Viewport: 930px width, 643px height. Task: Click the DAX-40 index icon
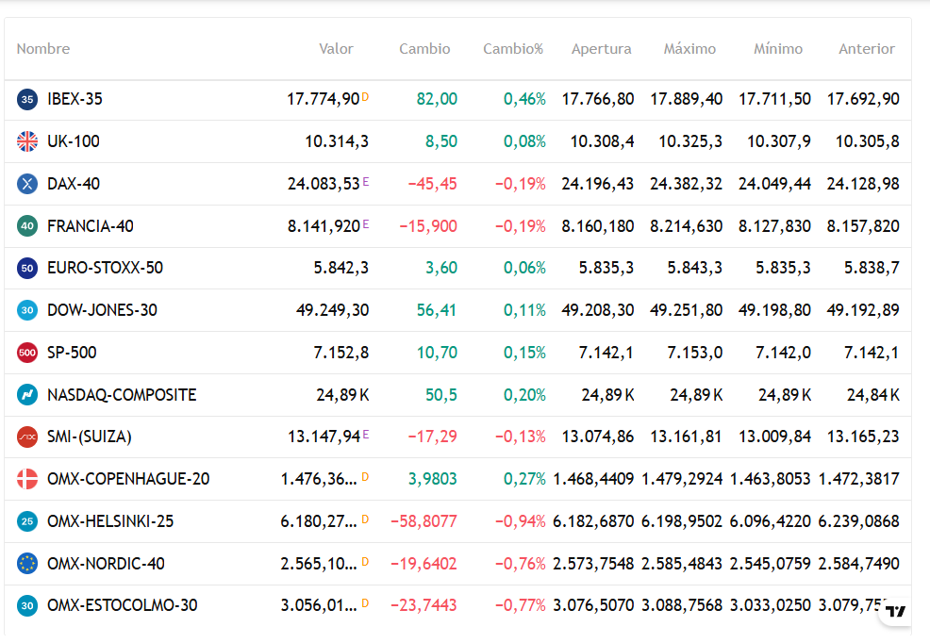coord(27,184)
